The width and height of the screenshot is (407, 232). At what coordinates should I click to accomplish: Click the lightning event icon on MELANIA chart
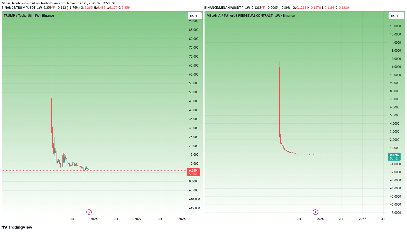pyautogui.click(x=315, y=212)
